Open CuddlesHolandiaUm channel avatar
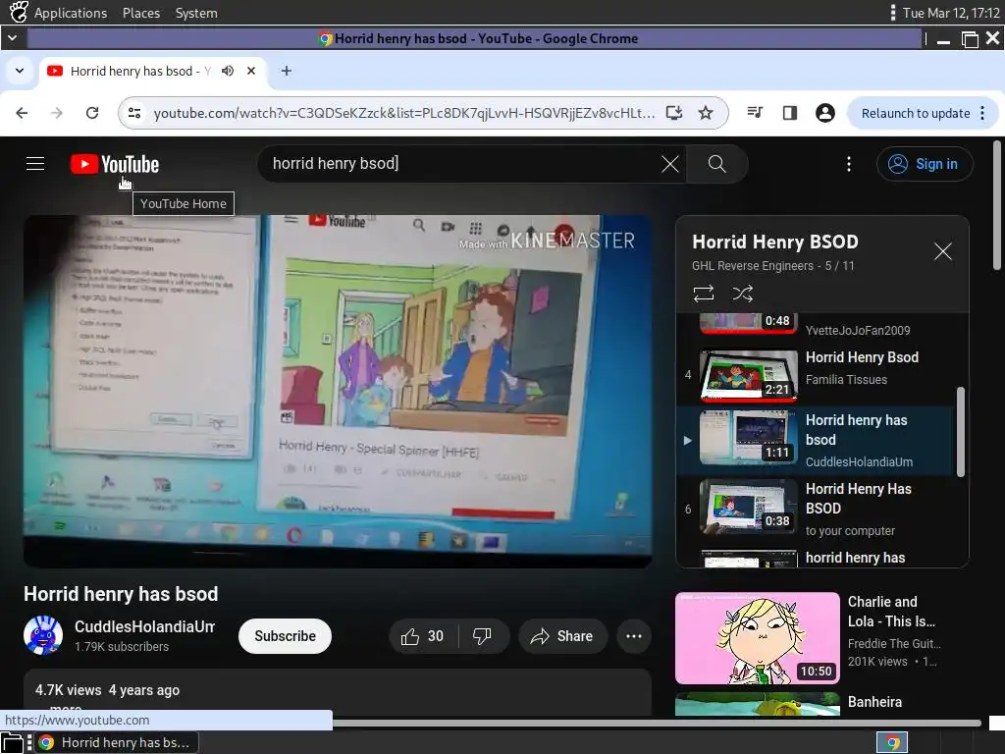Screen dimensions: 1005x754 pyautogui.click(x=43, y=635)
